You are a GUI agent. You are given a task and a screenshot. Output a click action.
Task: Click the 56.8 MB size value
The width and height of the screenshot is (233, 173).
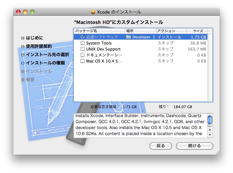(x=198, y=43)
